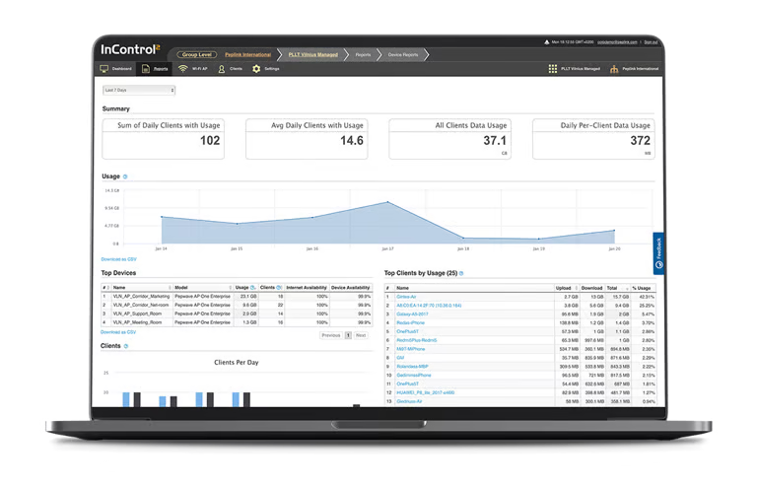
Task: Select the Reports breadcrumb item
Action: (363, 55)
